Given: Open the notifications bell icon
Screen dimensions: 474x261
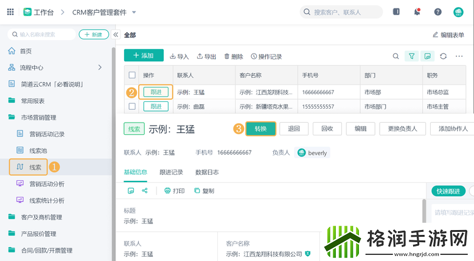Looking at the screenshot, I should [417, 12].
